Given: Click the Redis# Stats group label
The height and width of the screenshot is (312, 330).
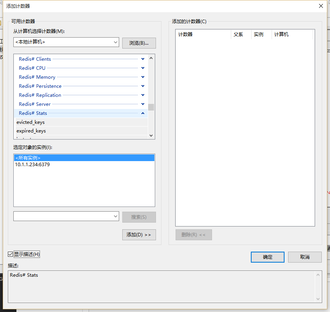Looking at the screenshot, I should pos(33,113).
